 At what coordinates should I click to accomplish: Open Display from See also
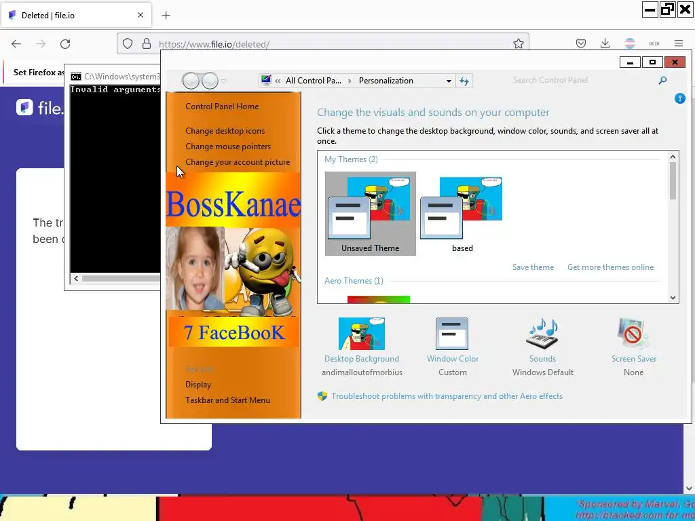point(198,385)
